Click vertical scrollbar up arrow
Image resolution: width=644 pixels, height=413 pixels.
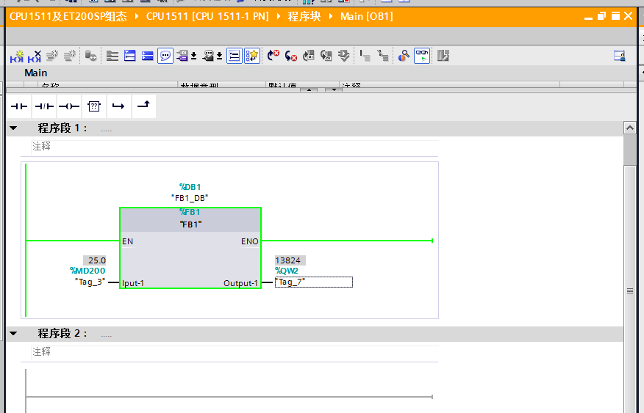[x=629, y=128]
